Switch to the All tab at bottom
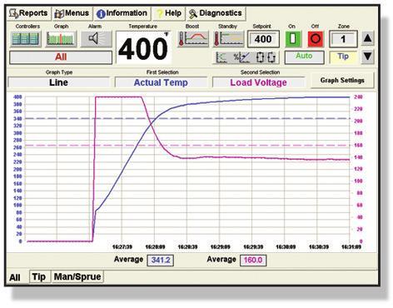Screen dimensions: 393x308 (x=15, y=277)
